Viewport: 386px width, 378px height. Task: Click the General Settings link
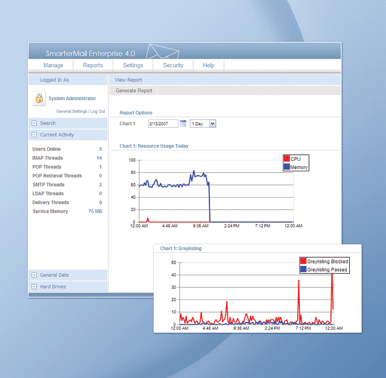[x=72, y=112]
